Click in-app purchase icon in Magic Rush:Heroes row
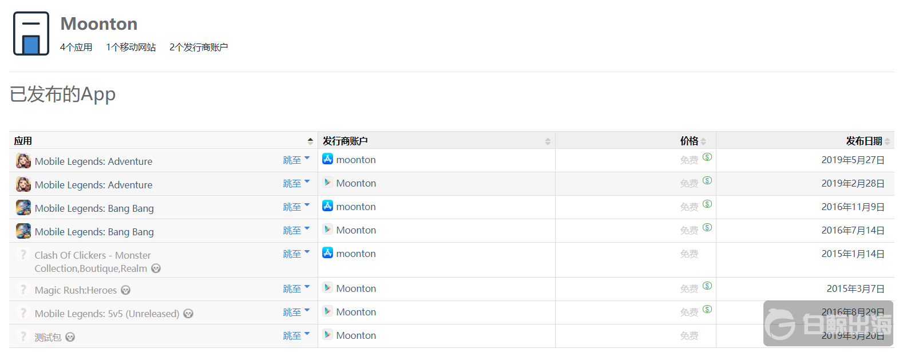Viewport: 899px width, 352px height. pyautogui.click(x=707, y=286)
